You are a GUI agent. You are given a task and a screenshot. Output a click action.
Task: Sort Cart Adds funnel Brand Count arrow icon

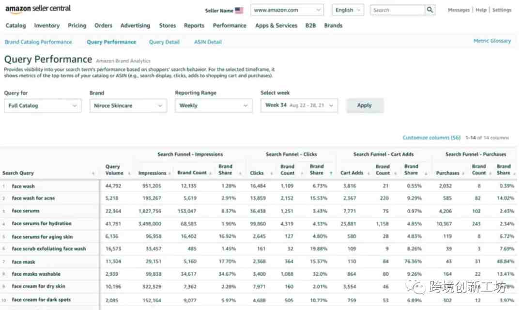[395, 173]
